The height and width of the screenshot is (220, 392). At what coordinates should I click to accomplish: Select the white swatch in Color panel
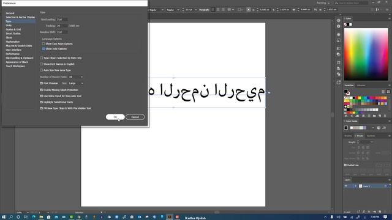point(350,24)
